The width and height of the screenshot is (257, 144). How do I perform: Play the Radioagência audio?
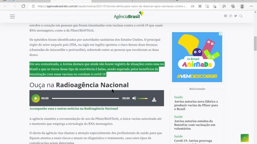click(36, 98)
